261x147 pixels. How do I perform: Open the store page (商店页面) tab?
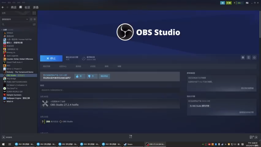coord(47,66)
